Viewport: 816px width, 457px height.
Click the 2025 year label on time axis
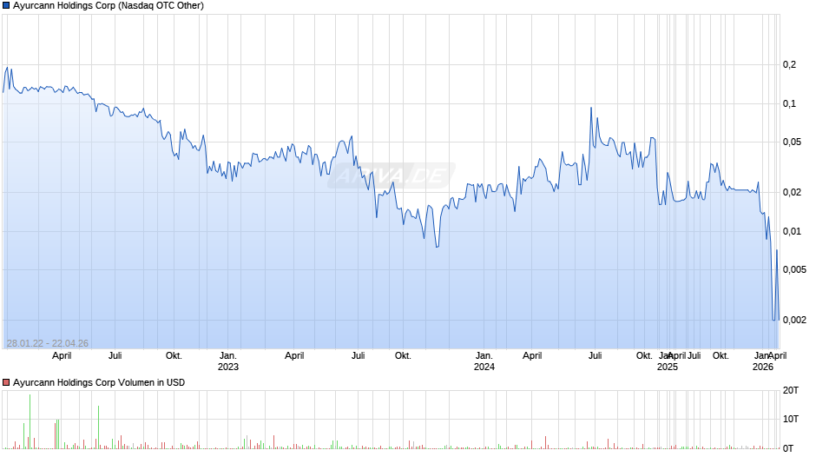[x=668, y=367]
